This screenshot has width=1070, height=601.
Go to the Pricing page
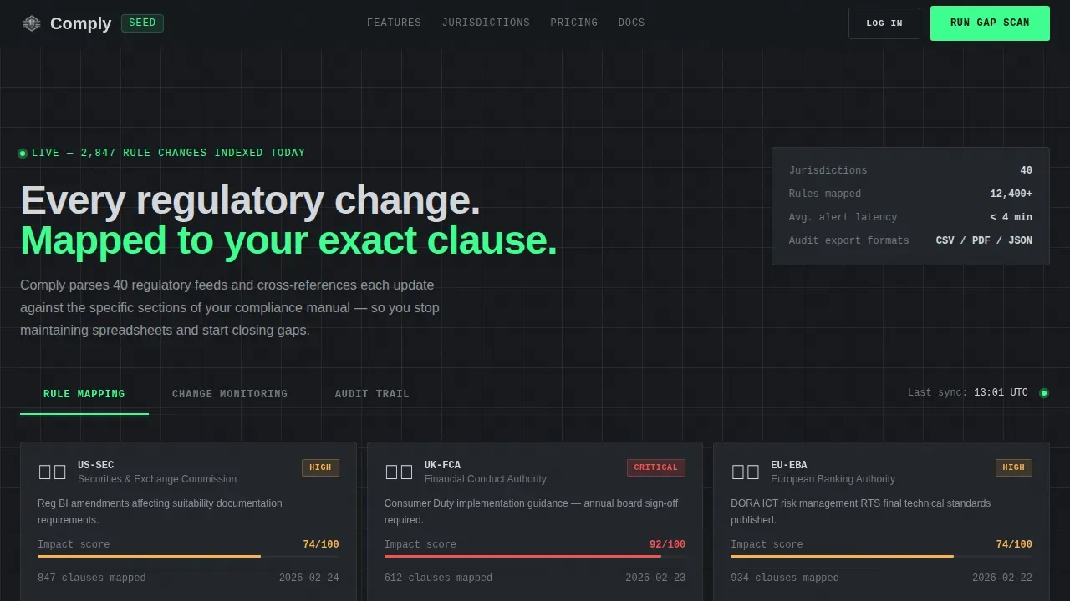[x=573, y=23]
